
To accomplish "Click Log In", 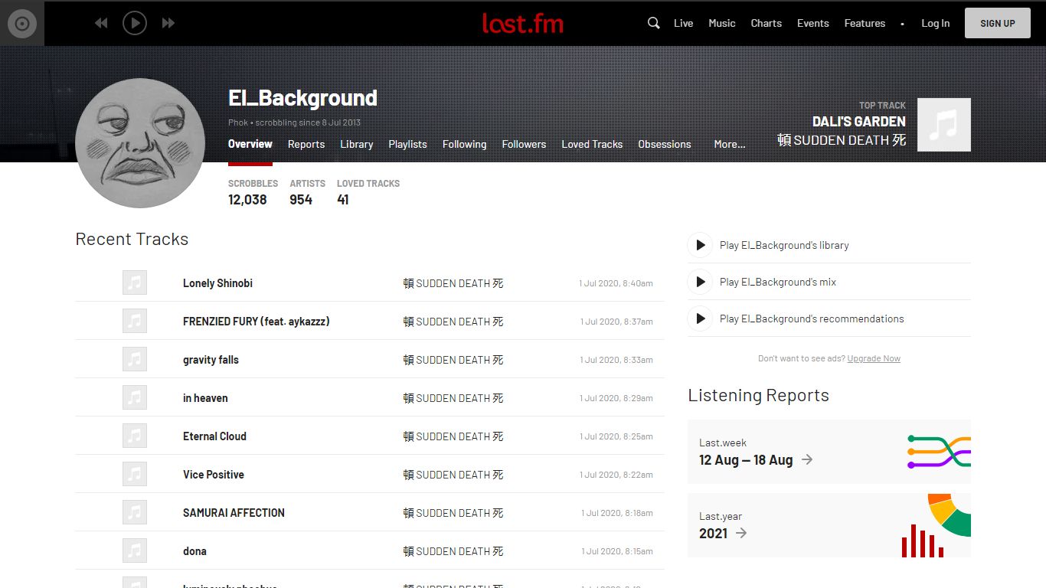I will [x=935, y=23].
